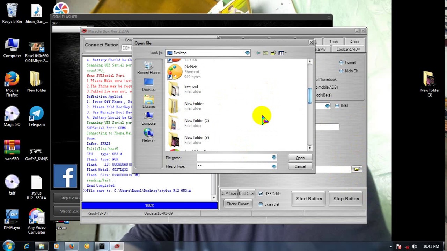Click Cancel button in file dialog
The width and height of the screenshot is (447, 251).
pos(300,166)
